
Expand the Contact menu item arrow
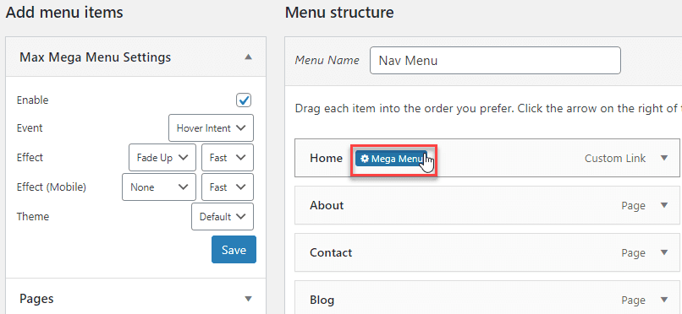tap(663, 252)
